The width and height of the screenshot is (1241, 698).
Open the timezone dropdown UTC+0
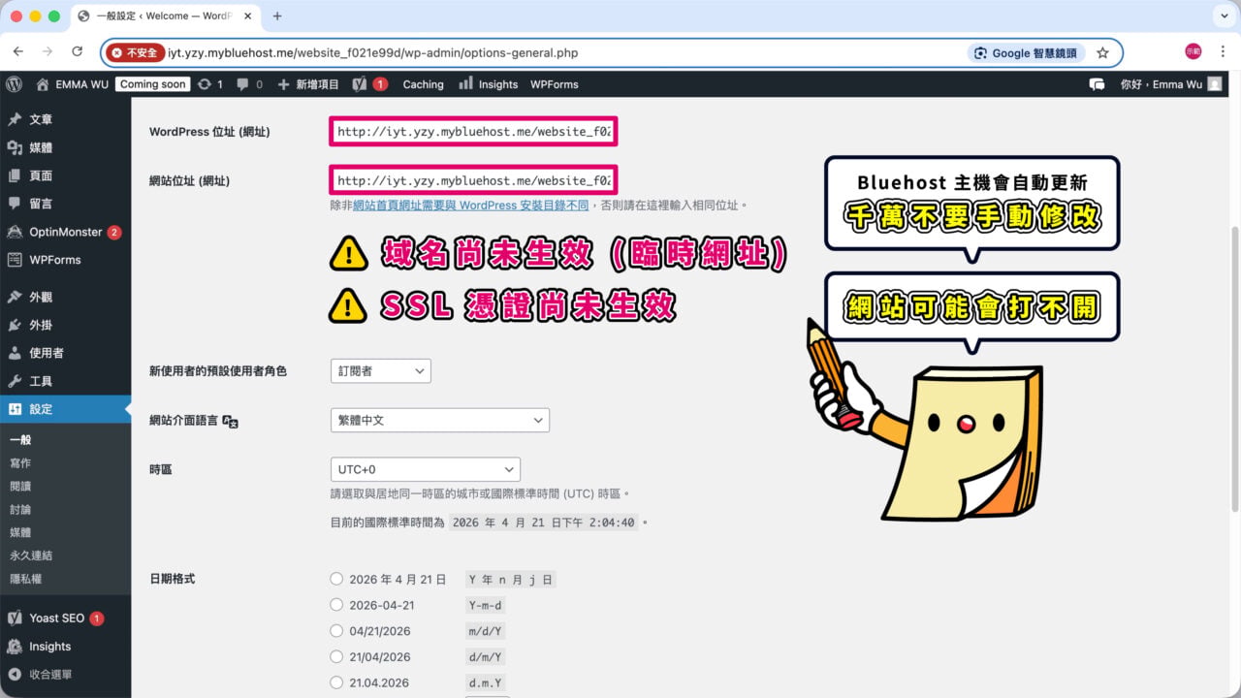pyautogui.click(x=426, y=469)
